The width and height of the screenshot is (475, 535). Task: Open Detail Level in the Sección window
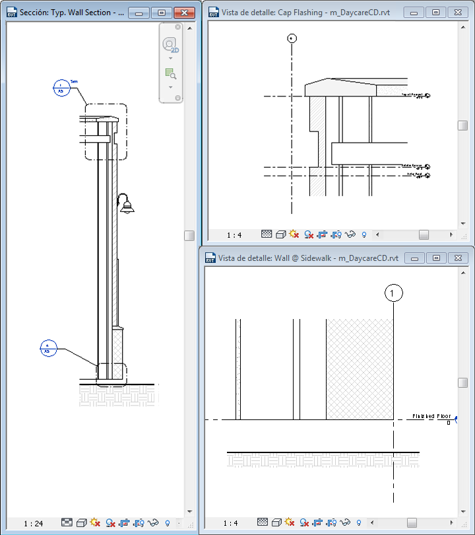67,522
